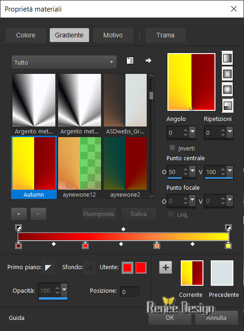Select the radial gradient style icon
244x331 pixels.
tap(227, 105)
